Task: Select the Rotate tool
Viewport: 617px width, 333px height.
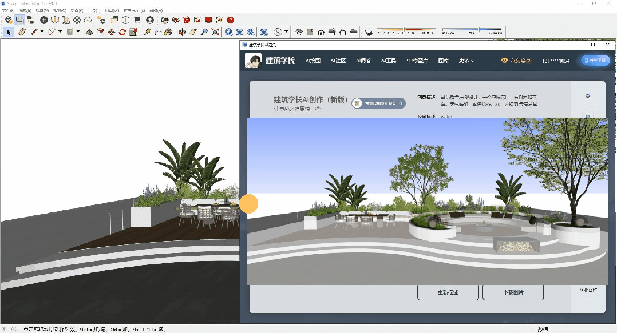Action: coord(122,32)
